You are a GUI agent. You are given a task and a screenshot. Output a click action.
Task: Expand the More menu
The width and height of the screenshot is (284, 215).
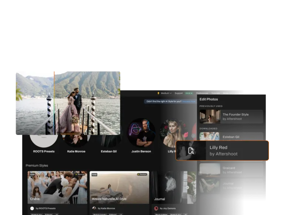(x=227, y=93)
